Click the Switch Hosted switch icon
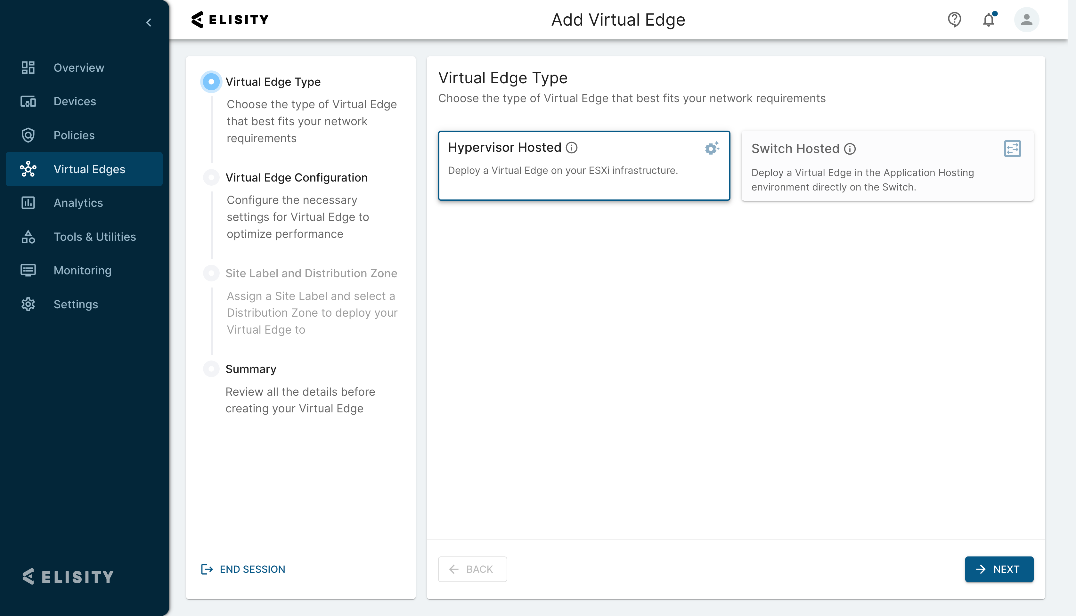 [x=1013, y=149]
